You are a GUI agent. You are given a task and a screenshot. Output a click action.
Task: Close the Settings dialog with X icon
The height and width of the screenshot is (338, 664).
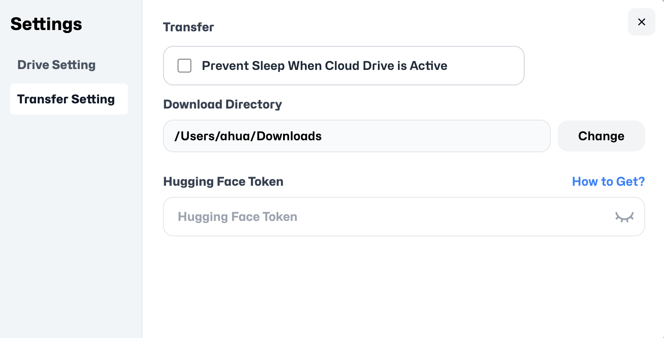pyautogui.click(x=641, y=22)
